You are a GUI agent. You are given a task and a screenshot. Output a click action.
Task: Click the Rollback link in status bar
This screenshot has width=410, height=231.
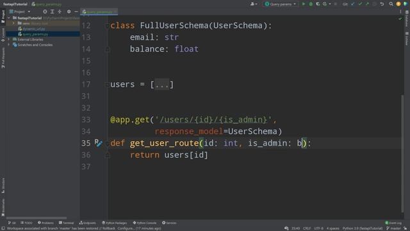click(108, 228)
